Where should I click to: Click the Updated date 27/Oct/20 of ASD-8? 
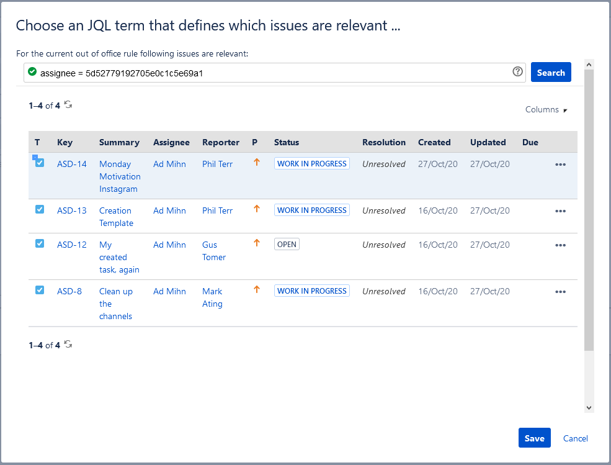pos(490,291)
